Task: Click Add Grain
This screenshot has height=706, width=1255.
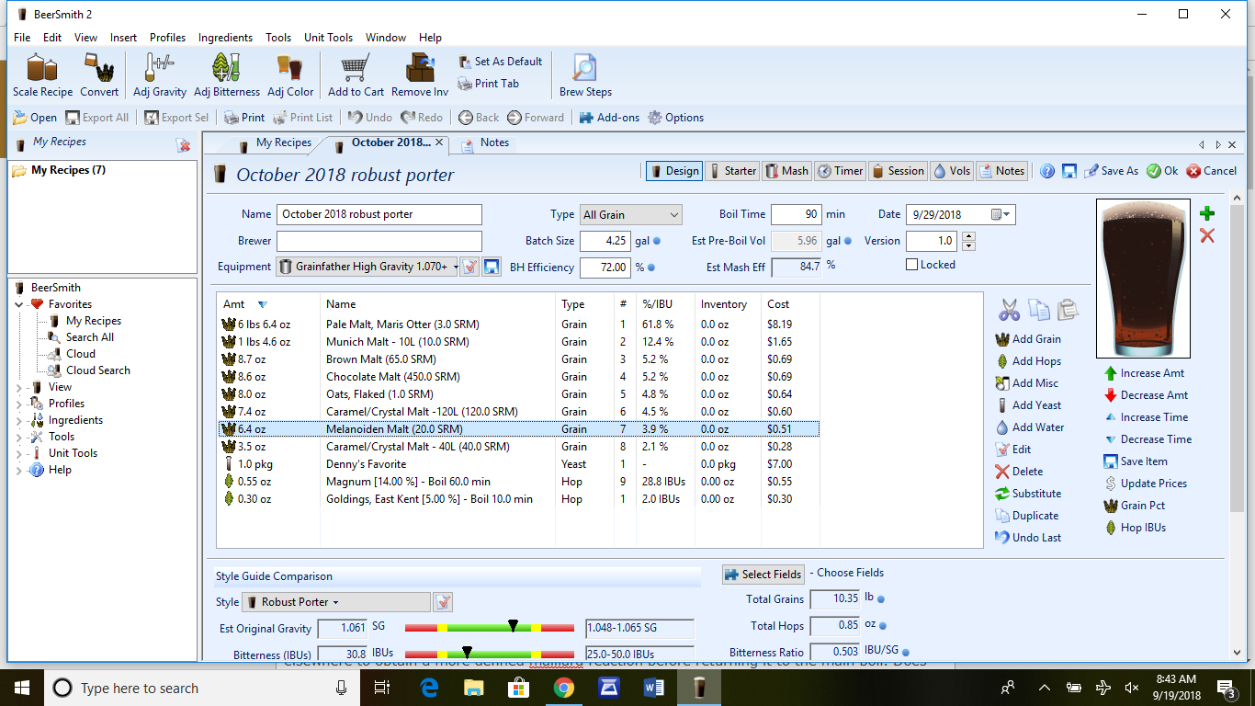Action: tap(1028, 339)
